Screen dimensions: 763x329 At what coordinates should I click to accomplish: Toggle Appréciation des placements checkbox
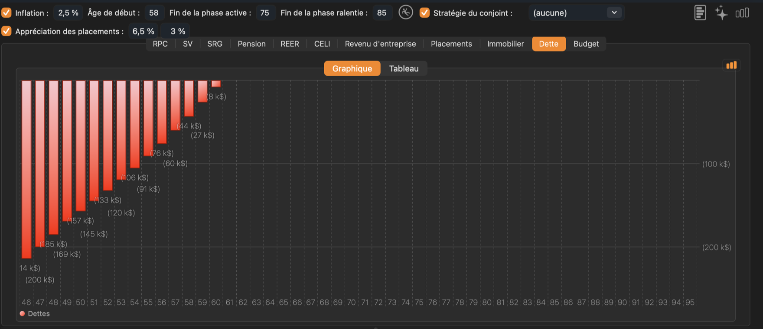[x=7, y=31]
